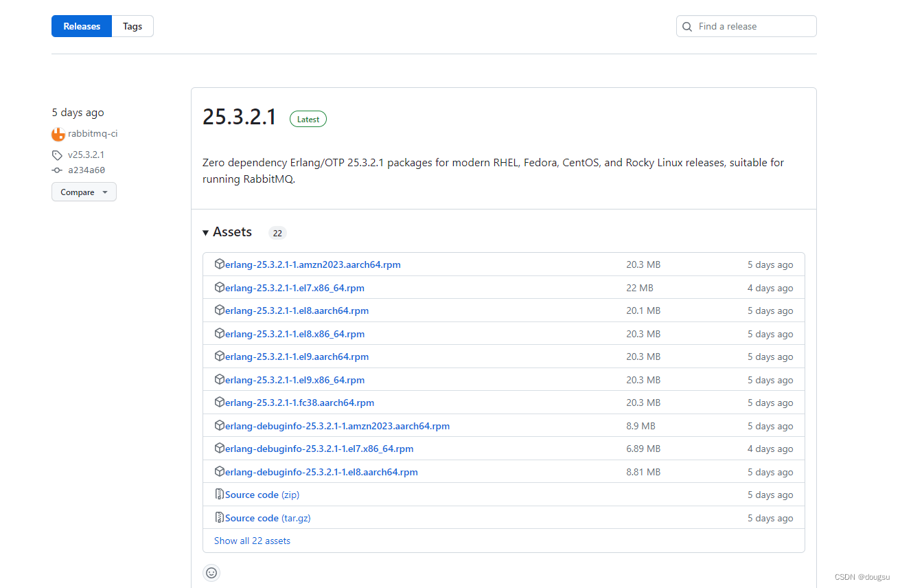Click the package icon beside erlang-25.3.2.1-1.el8.aarch64.rpm
This screenshot has width=900, height=588.
220,310
